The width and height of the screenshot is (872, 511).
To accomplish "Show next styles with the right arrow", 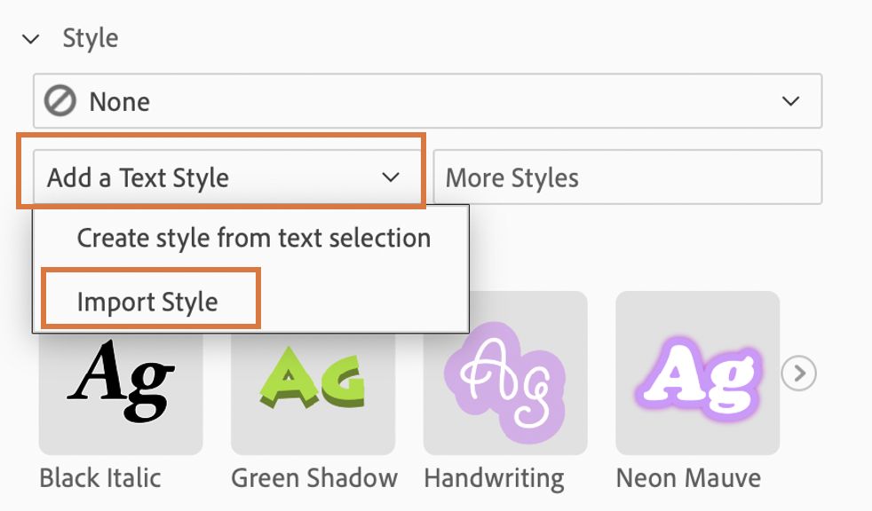I will coord(798,373).
